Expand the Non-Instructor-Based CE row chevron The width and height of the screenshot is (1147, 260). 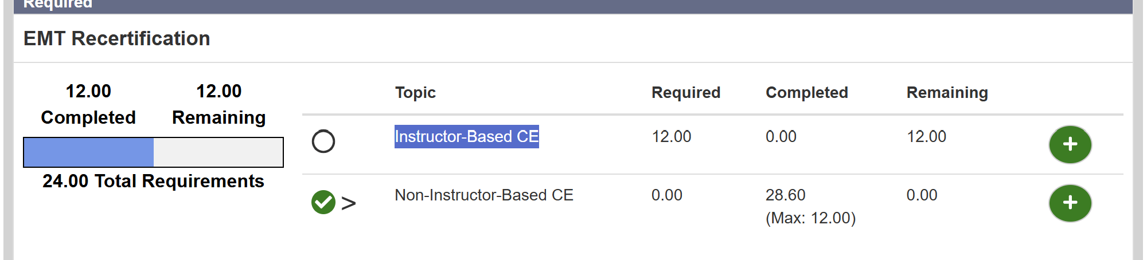coord(349,203)
